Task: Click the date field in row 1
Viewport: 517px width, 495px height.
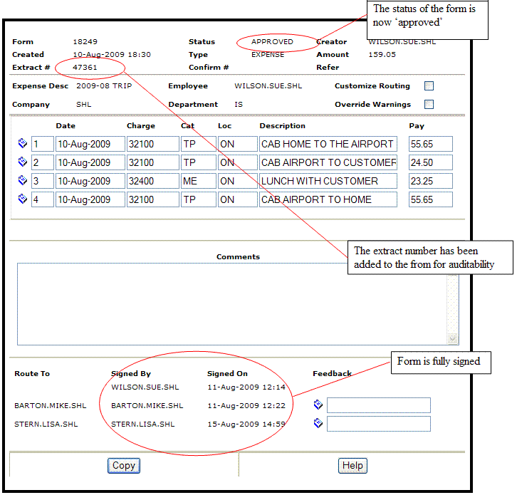Action: pos(90,144)
